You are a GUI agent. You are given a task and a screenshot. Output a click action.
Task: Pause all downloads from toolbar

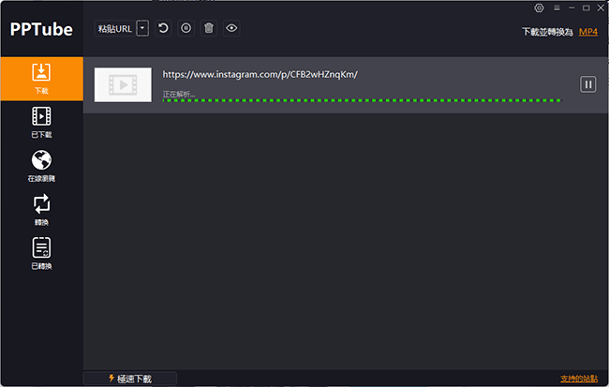[x=186, y=28]
